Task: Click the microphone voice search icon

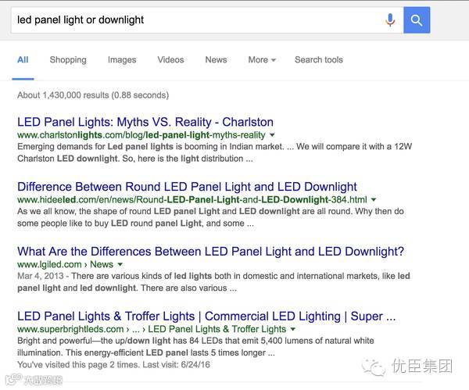Action: pyautogui.click(x=390, y=20)
